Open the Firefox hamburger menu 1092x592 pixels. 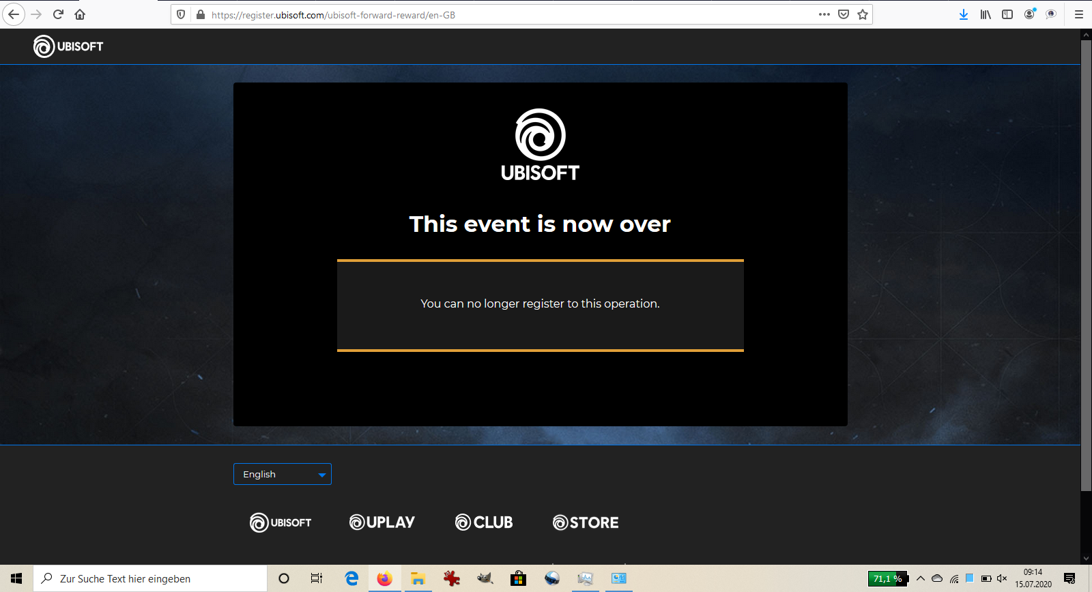tap(1079, 14)
